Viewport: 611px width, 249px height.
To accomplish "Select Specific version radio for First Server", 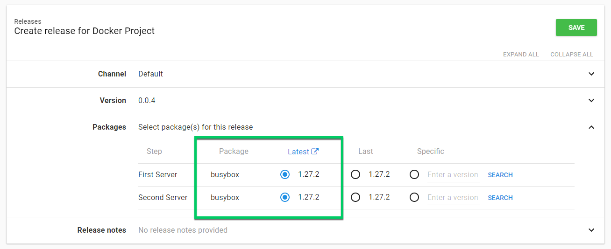I will click(414, 174).
